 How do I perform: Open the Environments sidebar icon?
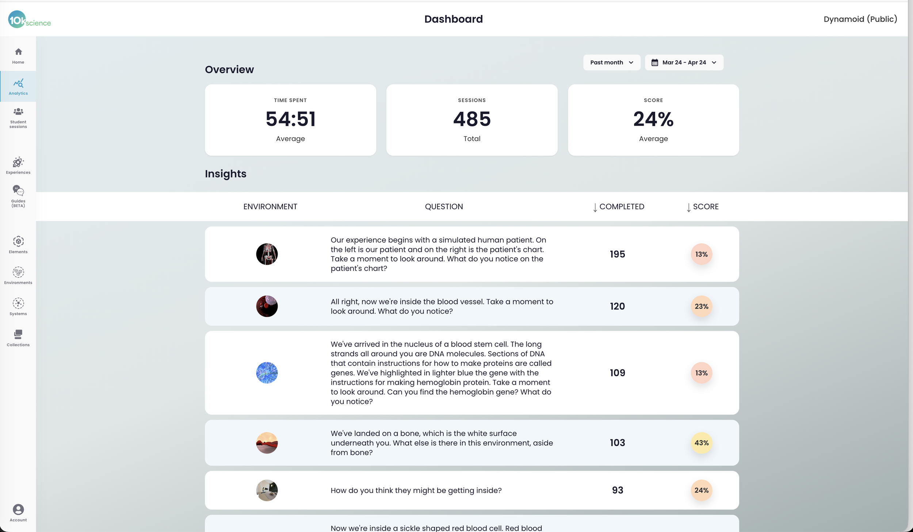pos(18,276)
